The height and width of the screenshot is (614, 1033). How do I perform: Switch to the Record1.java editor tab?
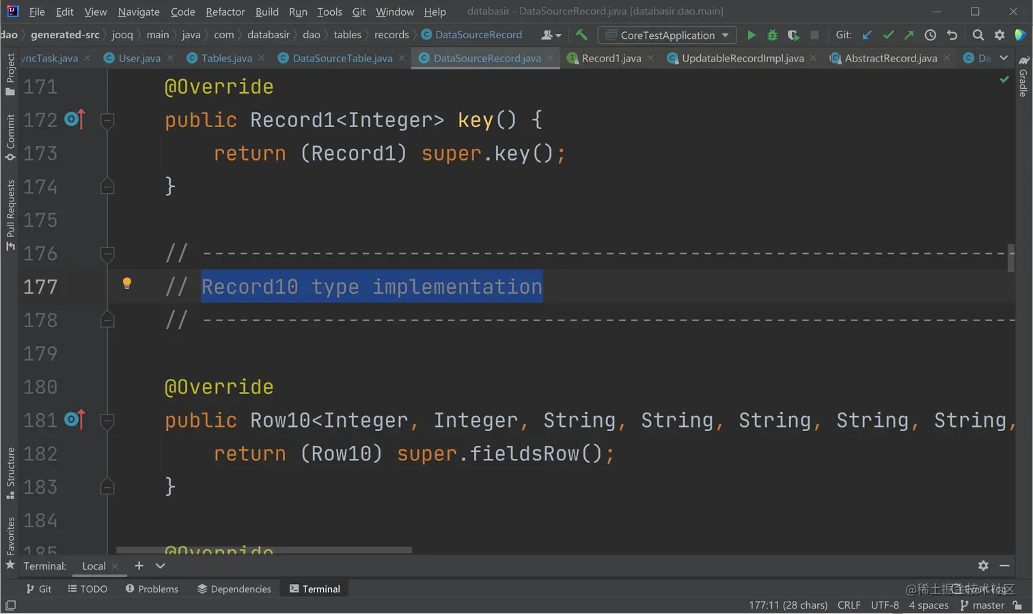(610, 58)
